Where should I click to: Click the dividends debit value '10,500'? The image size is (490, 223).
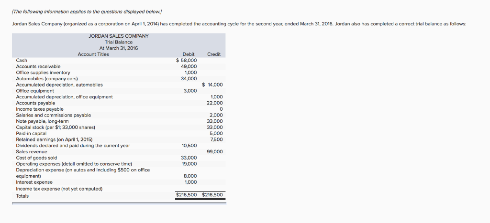[189, 146]
